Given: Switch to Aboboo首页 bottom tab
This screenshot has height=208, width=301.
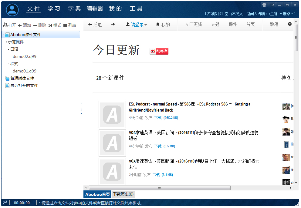Looking at the screenshot, I should [x=97, y=194].
